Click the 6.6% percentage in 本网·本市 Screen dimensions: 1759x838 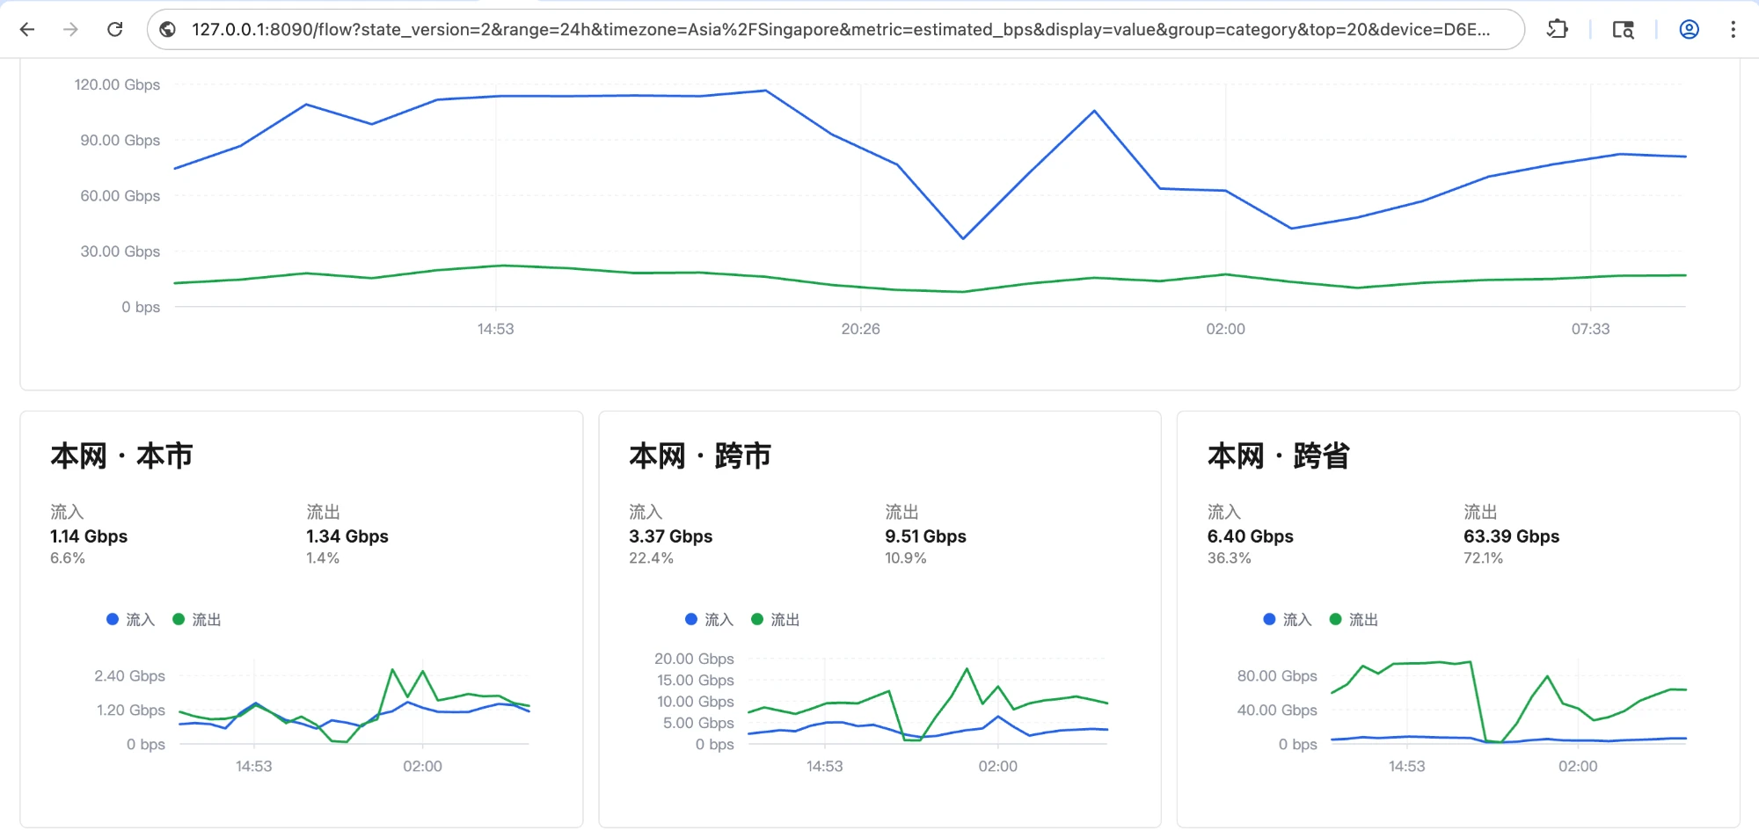(x=68, y=558)
